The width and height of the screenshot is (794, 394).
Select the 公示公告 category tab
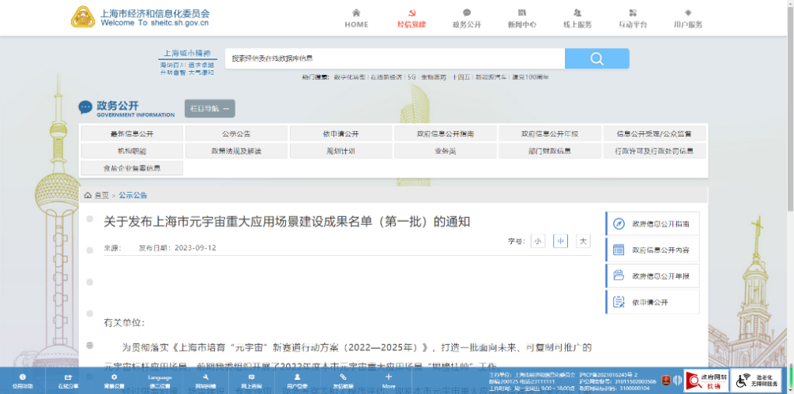pyautogui.click(x=236, y=133)
